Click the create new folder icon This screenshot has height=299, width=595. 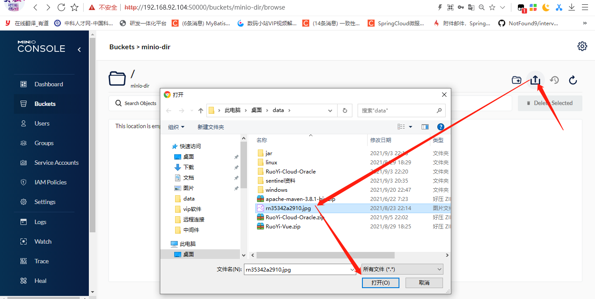tap(516, 80)
